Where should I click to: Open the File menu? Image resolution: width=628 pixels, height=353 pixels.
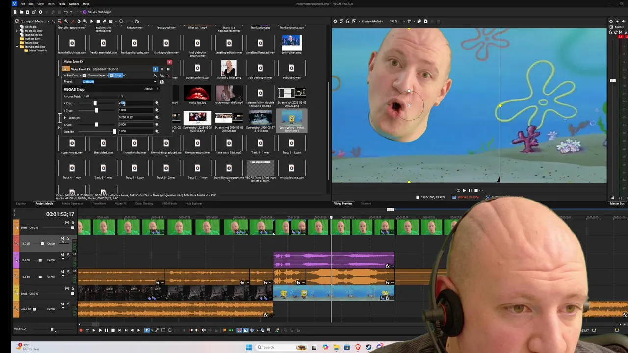click(x=23, y=4)
